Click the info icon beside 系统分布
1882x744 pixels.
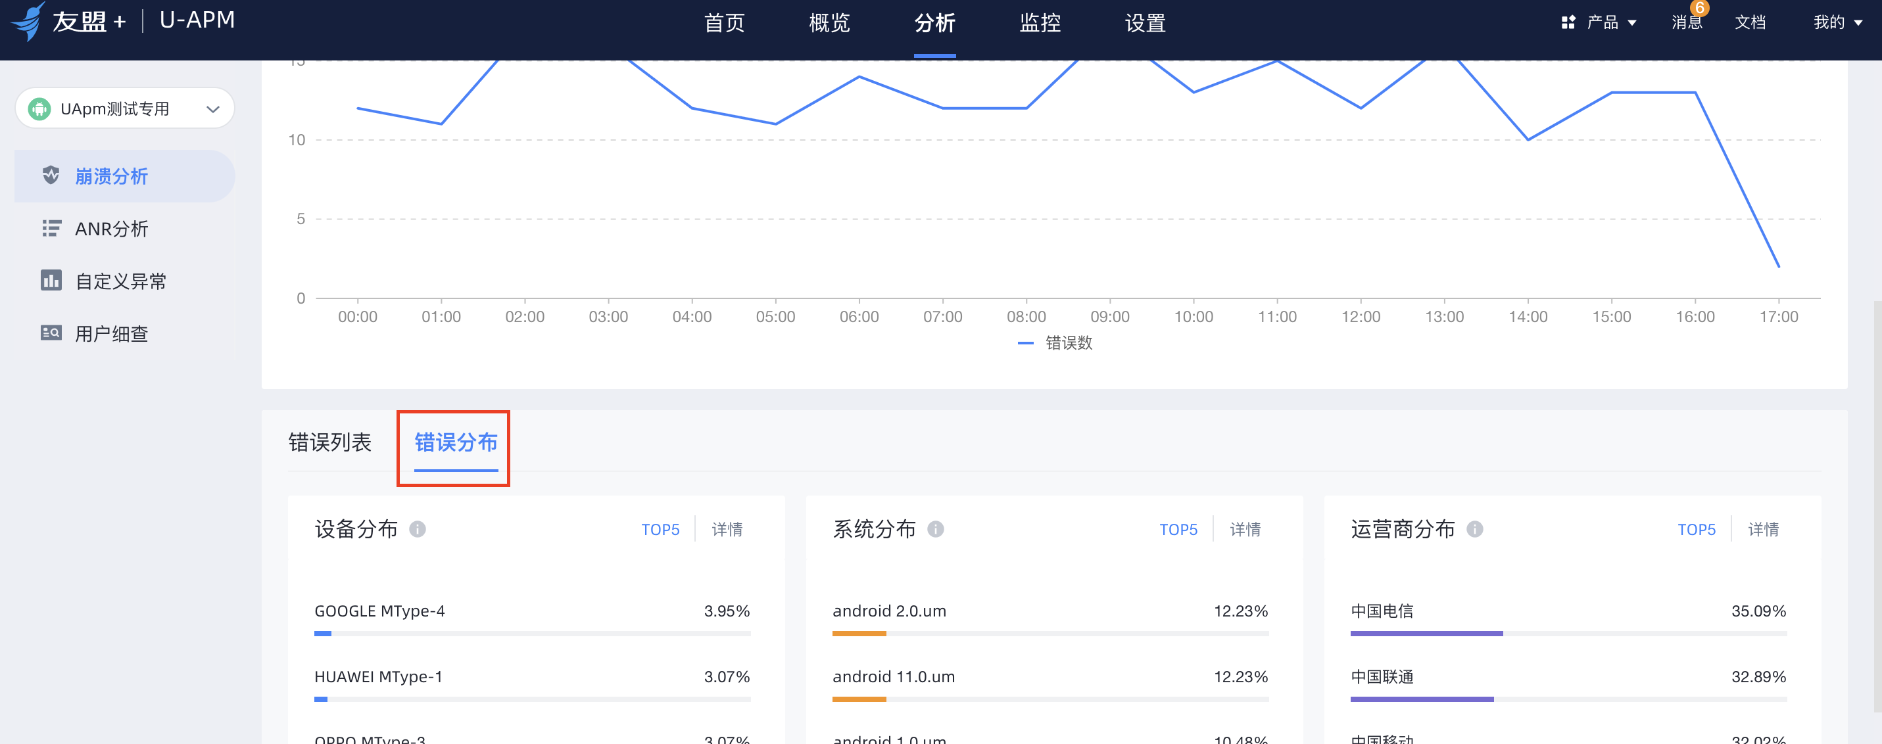pyautogui.click(x=935, y=528)
